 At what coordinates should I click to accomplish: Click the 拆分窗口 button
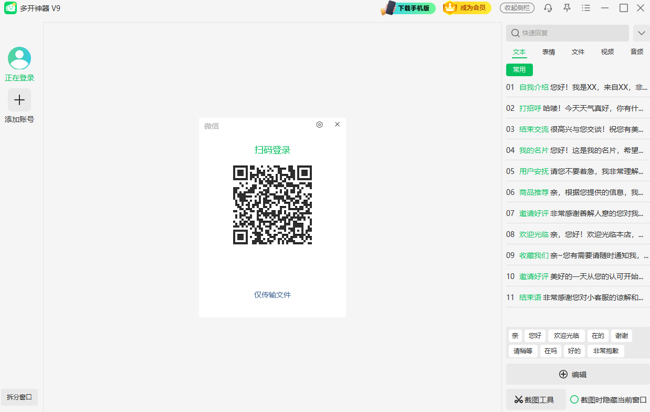click(19, 397)
